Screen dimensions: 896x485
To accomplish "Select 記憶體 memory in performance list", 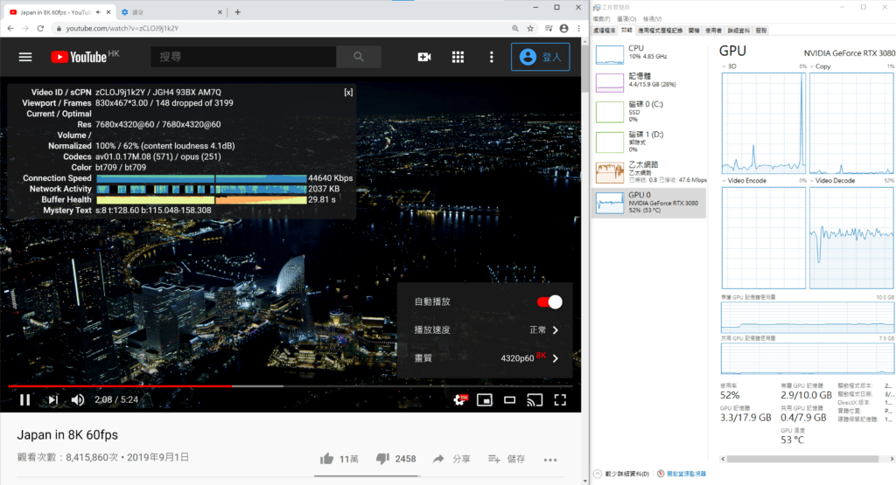I will point(649,81).
